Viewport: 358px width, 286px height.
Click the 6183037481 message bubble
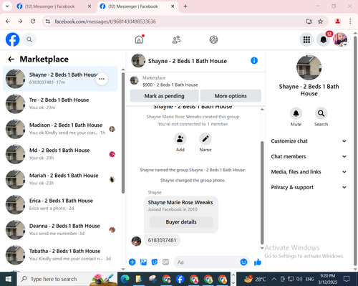pyautogui.click(x=162, y=240)
